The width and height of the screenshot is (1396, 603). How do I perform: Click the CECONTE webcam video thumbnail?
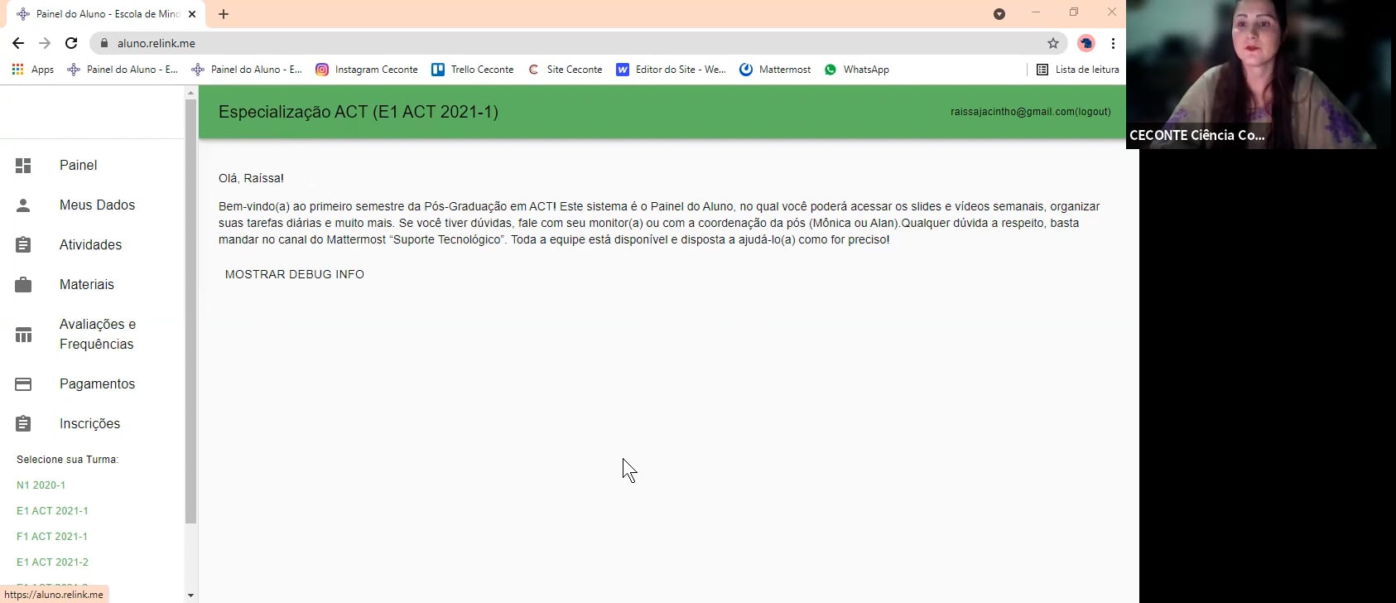(1260, 75)
